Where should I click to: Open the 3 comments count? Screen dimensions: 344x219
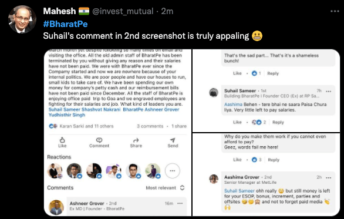(x=150, y=126)
